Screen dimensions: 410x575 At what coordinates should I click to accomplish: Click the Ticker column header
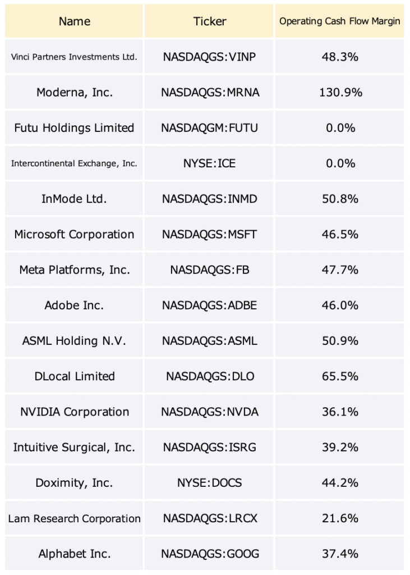click(x=209, y=21)
